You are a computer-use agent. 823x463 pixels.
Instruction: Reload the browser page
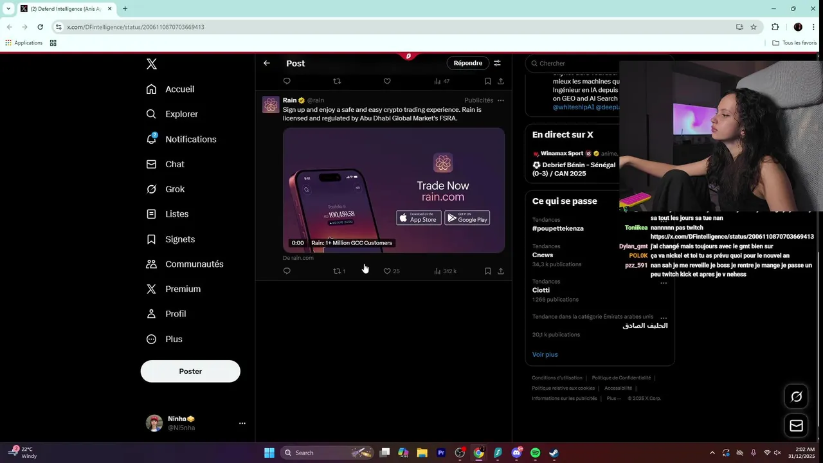pyautogui.click(x=40, y=27)
